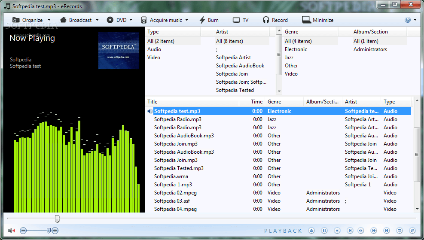The image size is (424, 240).
Task: Click the Softpedia album art thumbnail
Action: pos(119,51)
